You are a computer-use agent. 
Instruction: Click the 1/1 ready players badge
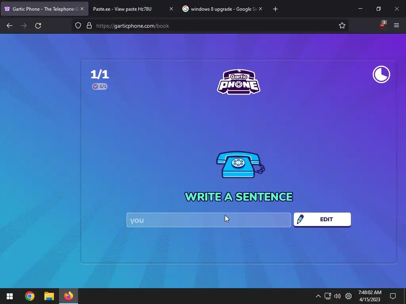[100, 86]
